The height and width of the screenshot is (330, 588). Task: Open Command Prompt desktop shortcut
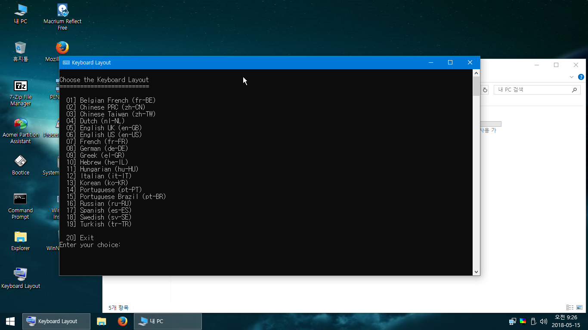[x=20, y=206]
